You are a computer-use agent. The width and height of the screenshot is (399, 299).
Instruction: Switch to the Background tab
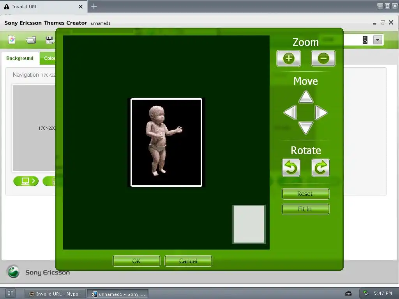(x=20, y=58)
